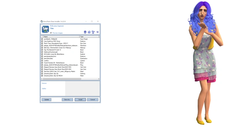234x127 pixels.
Task: Toggle the Digi Tifa Blusher checkbox
Action: tap(42, 50)
